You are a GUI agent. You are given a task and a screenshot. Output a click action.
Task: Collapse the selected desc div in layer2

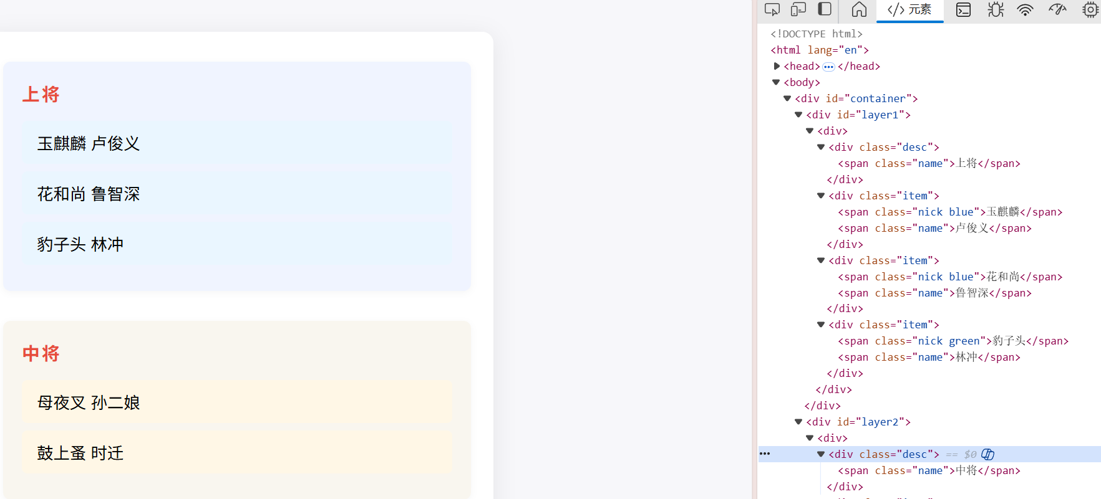[x=821, y=454]
